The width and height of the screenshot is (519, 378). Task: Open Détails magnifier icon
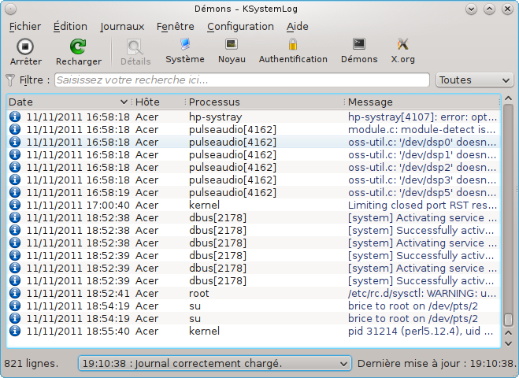tap(135, 47)
